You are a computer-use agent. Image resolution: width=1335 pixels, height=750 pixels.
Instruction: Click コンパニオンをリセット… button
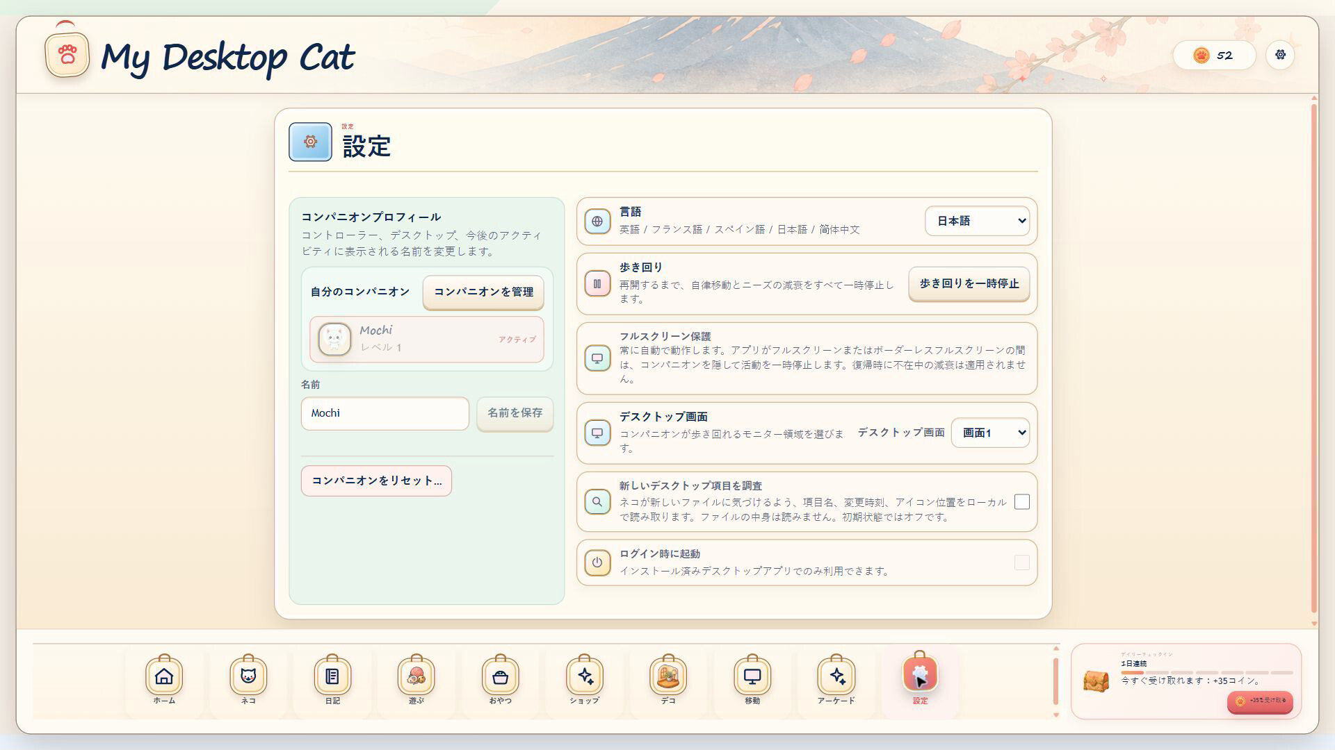tap(376, 481)
